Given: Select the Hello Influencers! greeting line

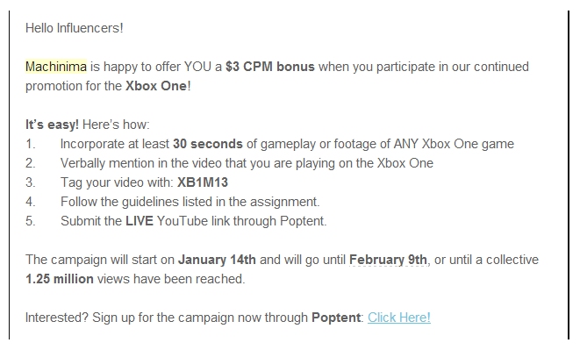Looking at the screenshot, I should (75, 28).
